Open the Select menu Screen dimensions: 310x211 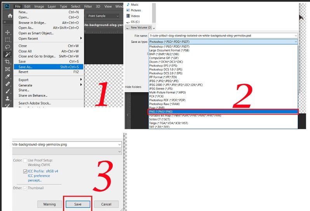pyautogui.click(x=75, y=6)
